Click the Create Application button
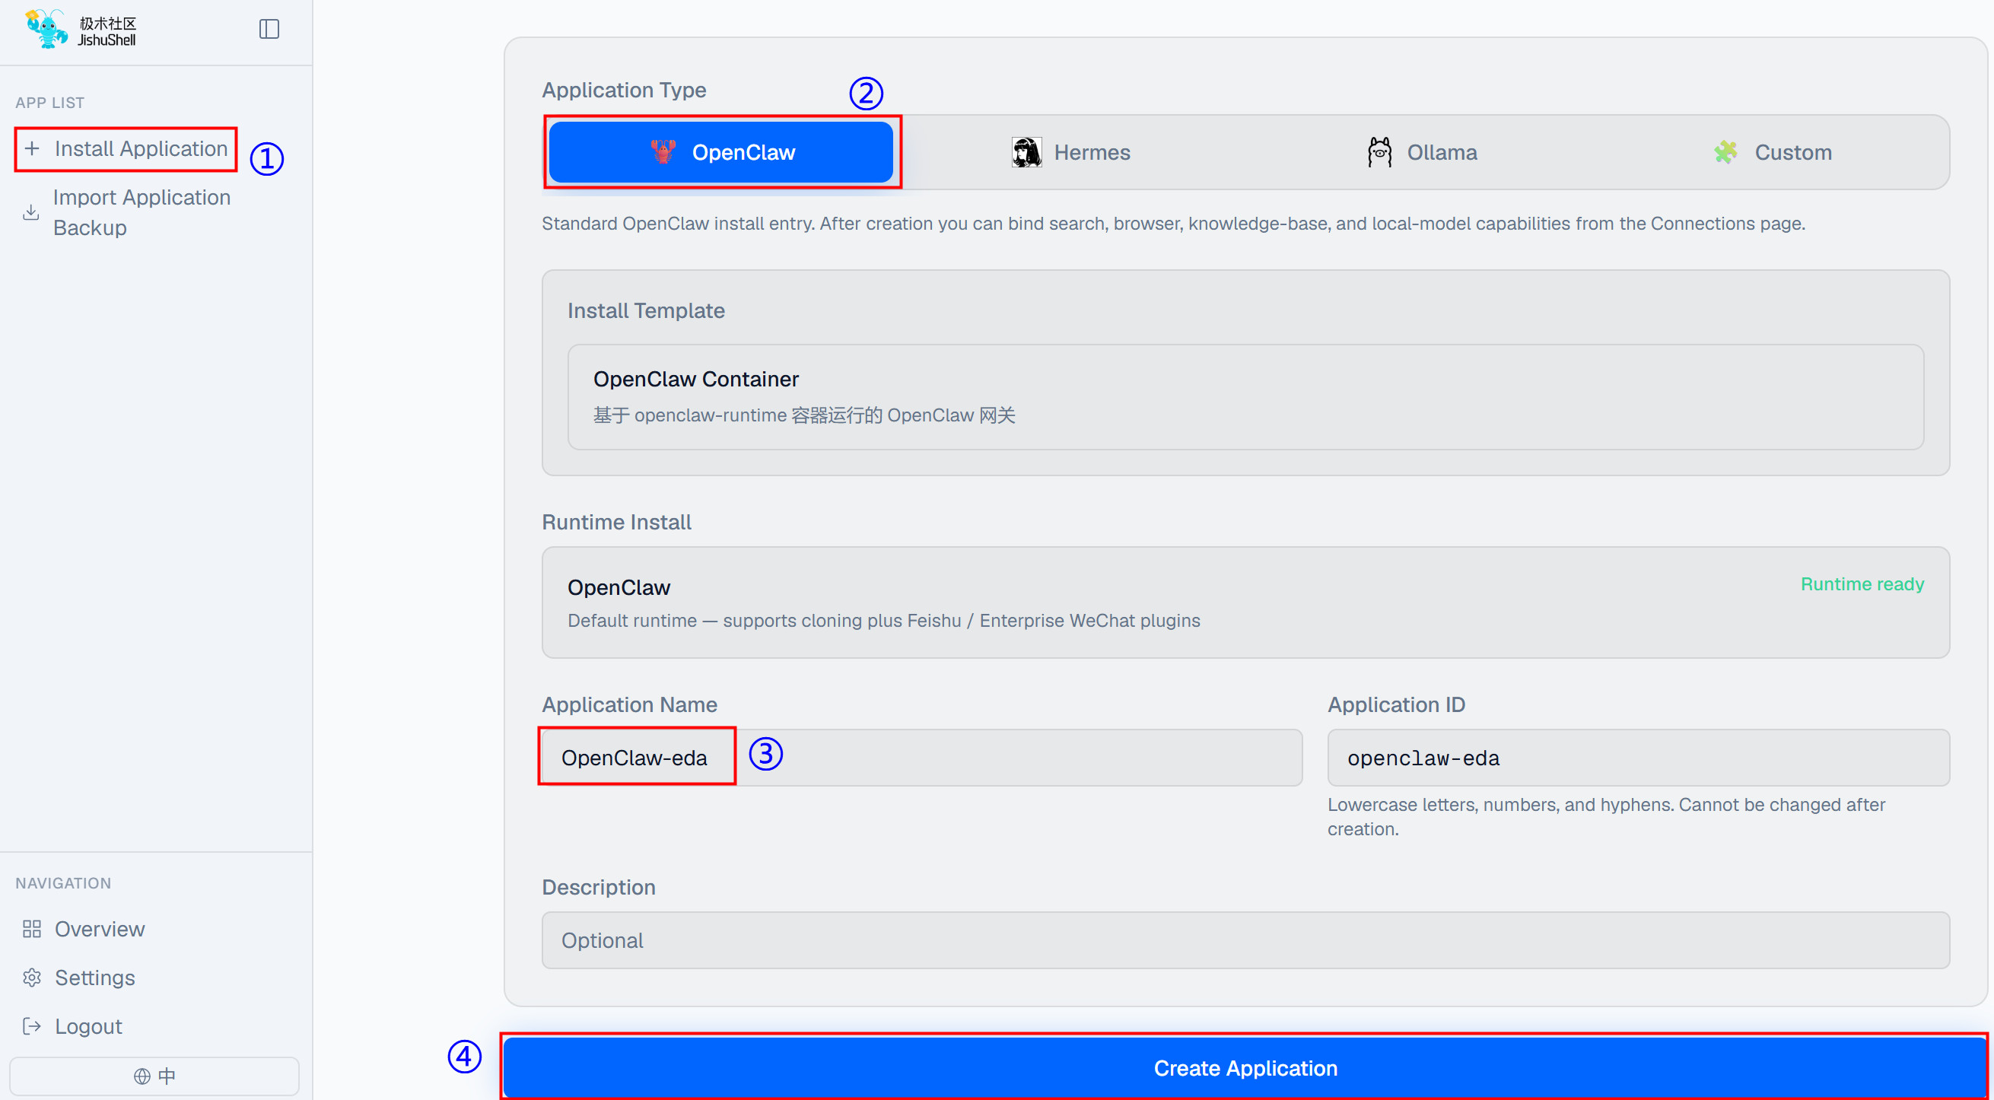Screen dimensions: 1994x1100 pos(1245,1068)
